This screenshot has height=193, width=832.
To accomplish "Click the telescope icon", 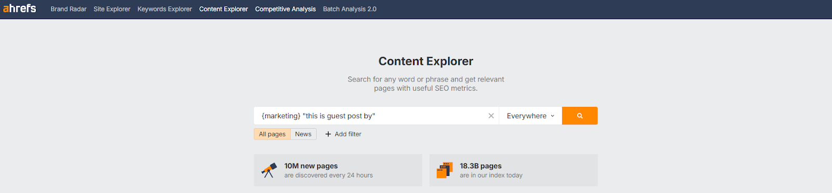I will pos(269,170).
